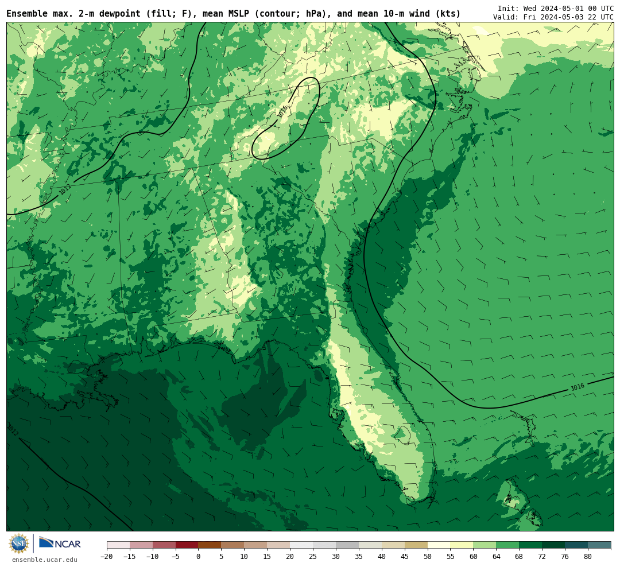The image size is (620, 567).
Task: Pick the colorbar swatch between 5 and 10
Action: (233, 545)
